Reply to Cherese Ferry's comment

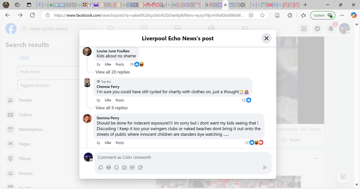(120, 100)
